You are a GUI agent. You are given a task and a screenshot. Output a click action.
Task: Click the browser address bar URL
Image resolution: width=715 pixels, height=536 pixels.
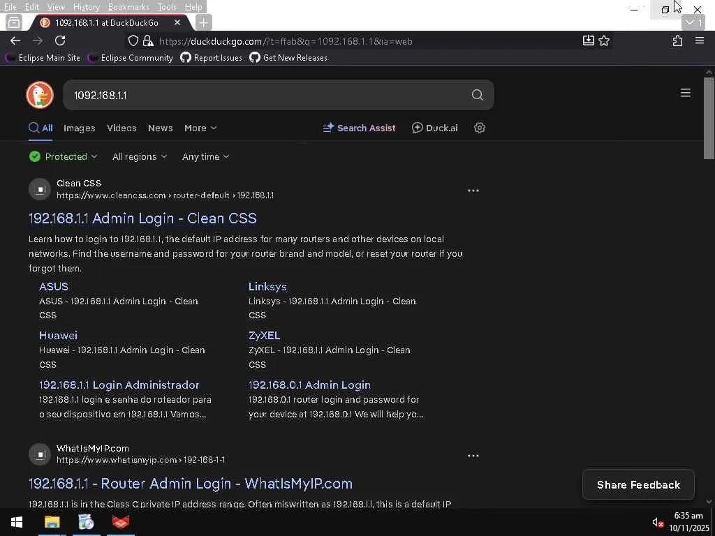click(286, 41)
